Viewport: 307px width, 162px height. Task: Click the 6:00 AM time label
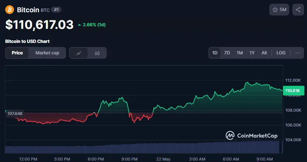[231, 159]
